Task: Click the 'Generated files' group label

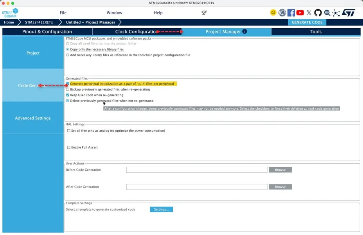Action: click(77, 79)
